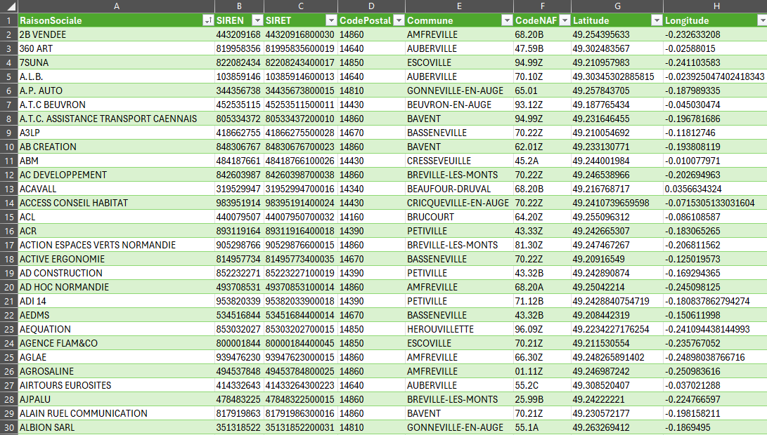
Task: Select cell containing 2B VENDEE
Action: point(117,34)
